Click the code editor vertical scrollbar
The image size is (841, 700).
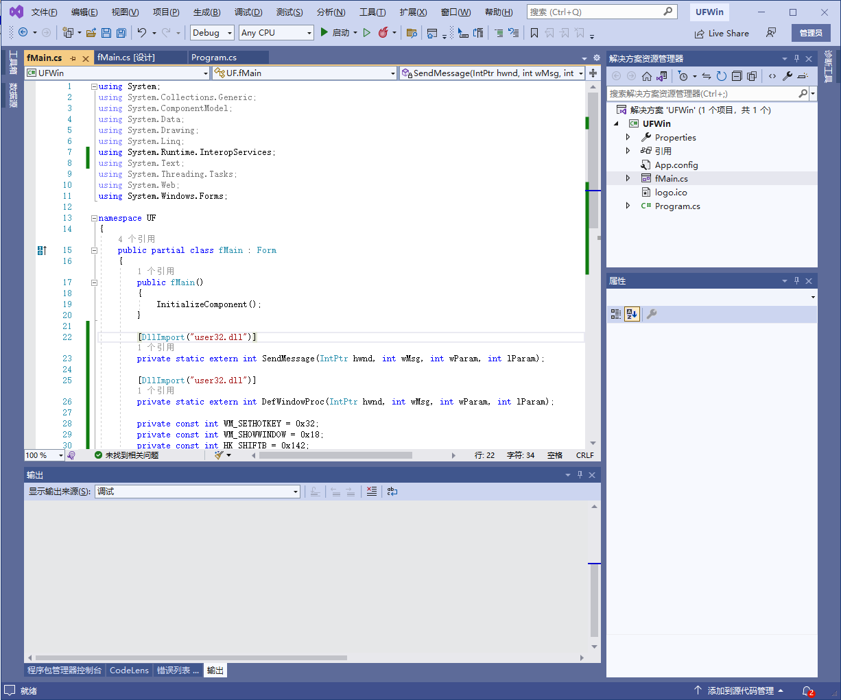(x=593, y=159)
